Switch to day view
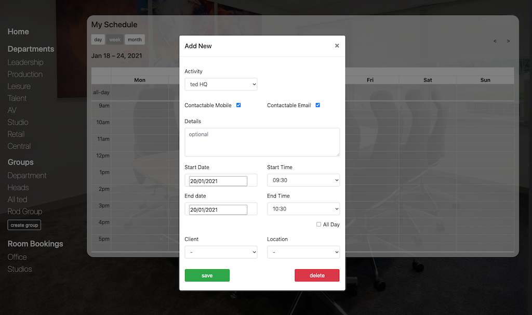 coord(98,40)
